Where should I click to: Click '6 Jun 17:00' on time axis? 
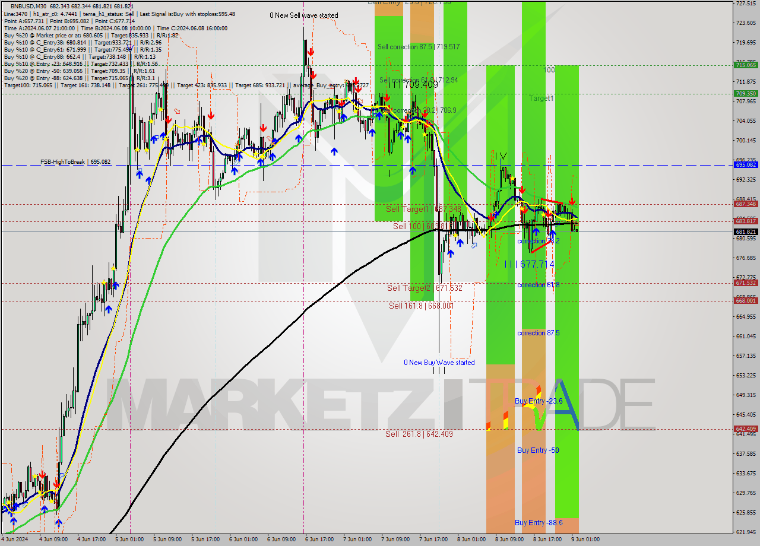click(319, 539)
